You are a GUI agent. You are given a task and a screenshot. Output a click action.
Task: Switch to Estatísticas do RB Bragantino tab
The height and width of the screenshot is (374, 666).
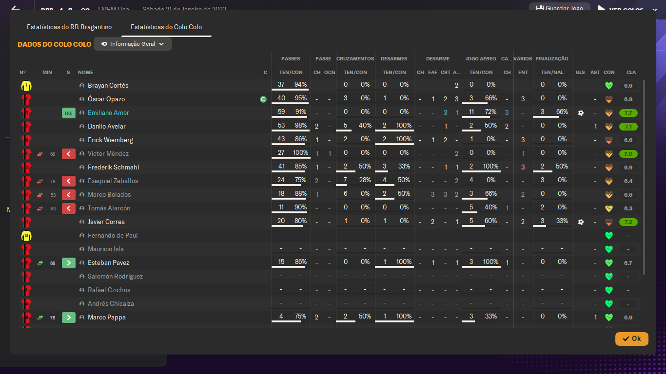(x=69, y=27)
